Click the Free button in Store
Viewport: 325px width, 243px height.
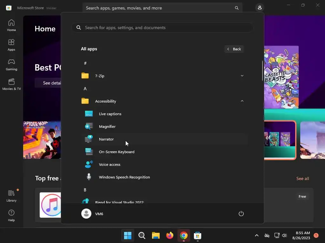click(302, 196)
